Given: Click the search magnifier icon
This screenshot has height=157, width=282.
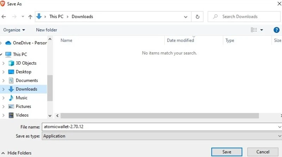Looking at the screenshot, I should pyautogui.click(x=215, y=17).
